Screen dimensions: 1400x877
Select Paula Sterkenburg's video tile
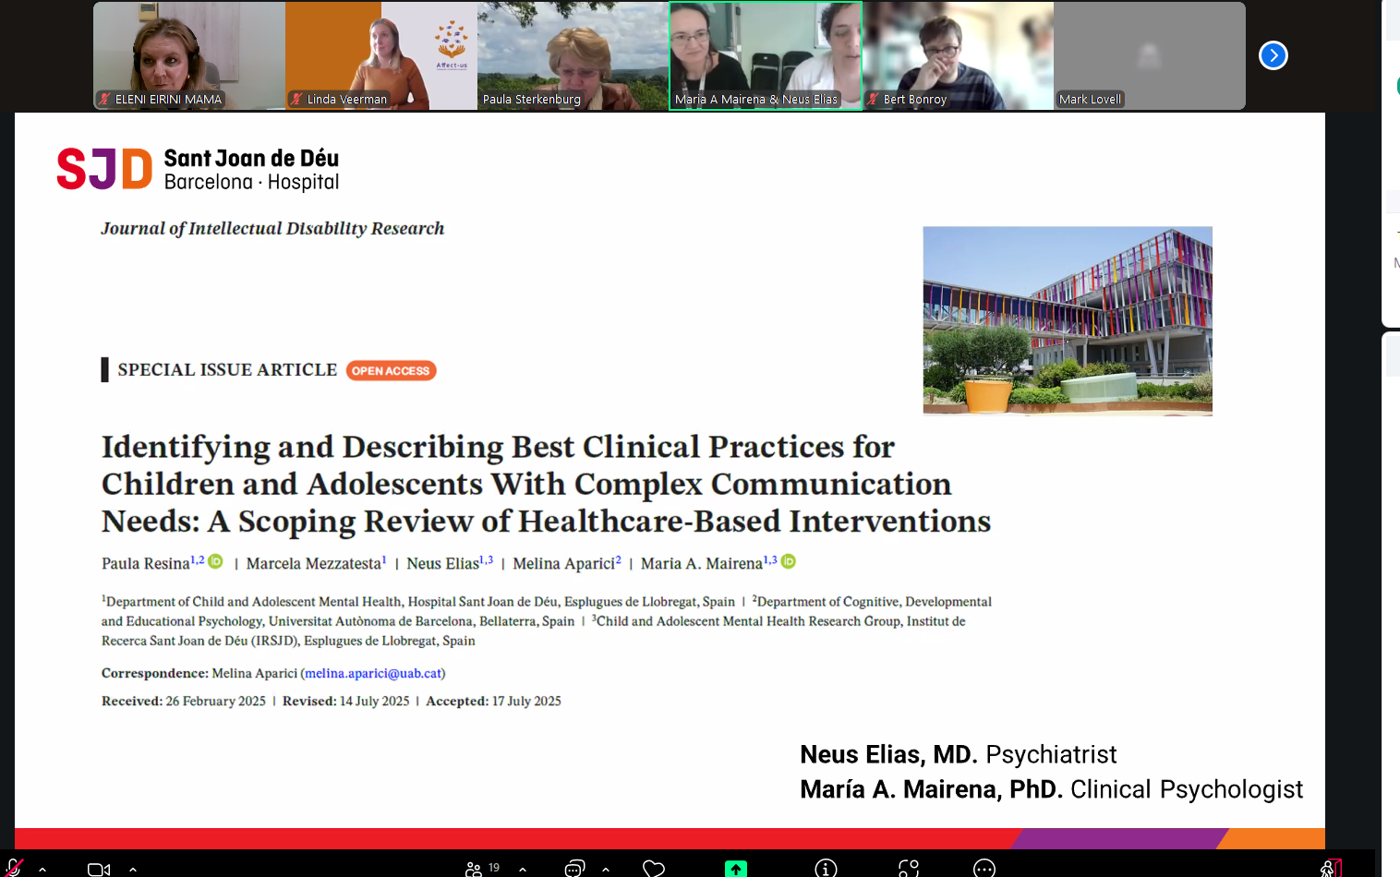(573, 55)
